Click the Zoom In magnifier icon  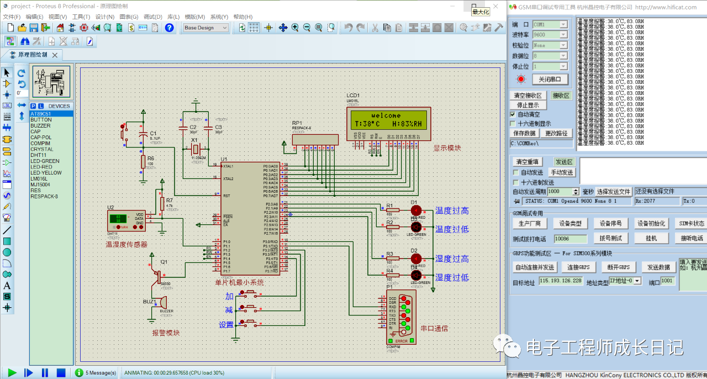295,28
